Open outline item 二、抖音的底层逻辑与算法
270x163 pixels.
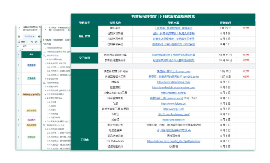tap(57, 52)
